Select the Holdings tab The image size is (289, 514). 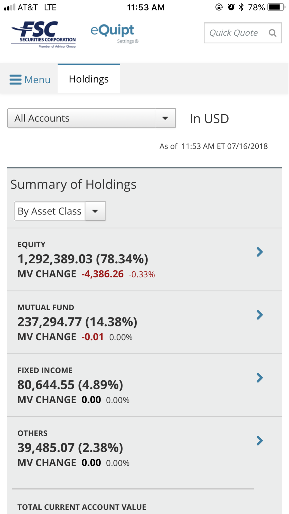pyautogui.click(x=89, y=79)
